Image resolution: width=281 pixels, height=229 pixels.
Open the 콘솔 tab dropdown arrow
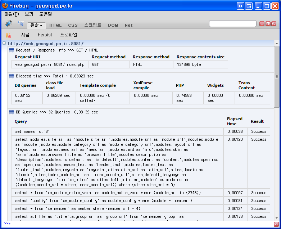41,26
